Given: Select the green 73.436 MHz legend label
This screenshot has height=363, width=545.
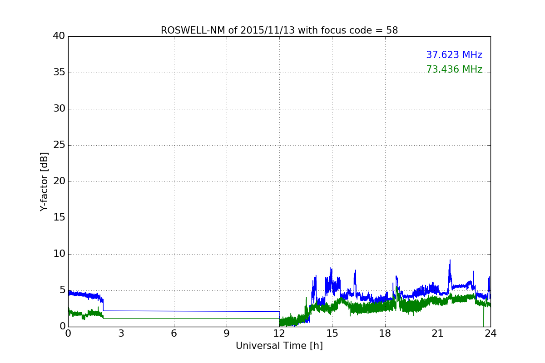Looking at the screenshot, I should tap(454, 69).
